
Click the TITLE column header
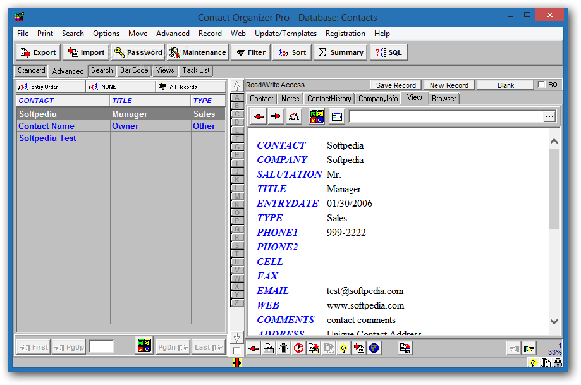(x=150, y=101)
